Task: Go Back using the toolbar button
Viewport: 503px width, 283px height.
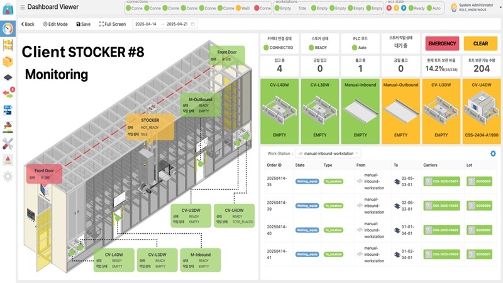Action: (28, 24)
